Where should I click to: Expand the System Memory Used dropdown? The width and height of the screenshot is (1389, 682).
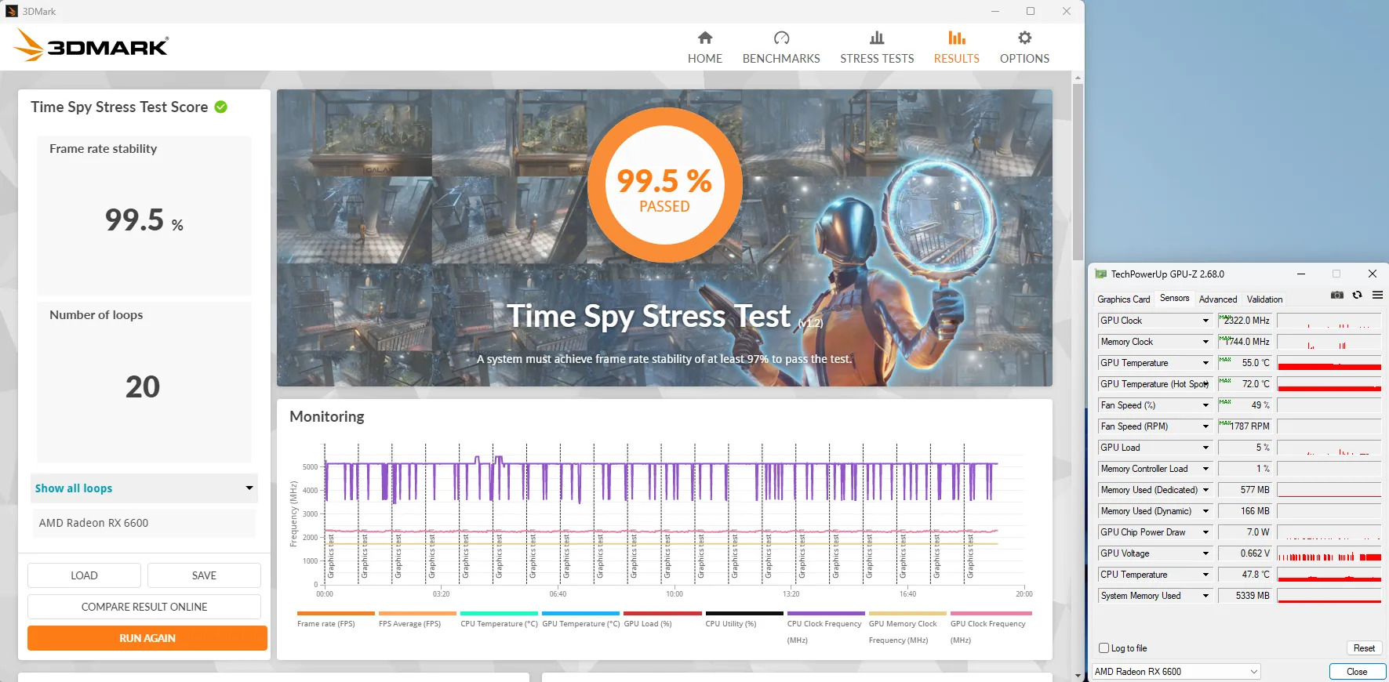1205,596
